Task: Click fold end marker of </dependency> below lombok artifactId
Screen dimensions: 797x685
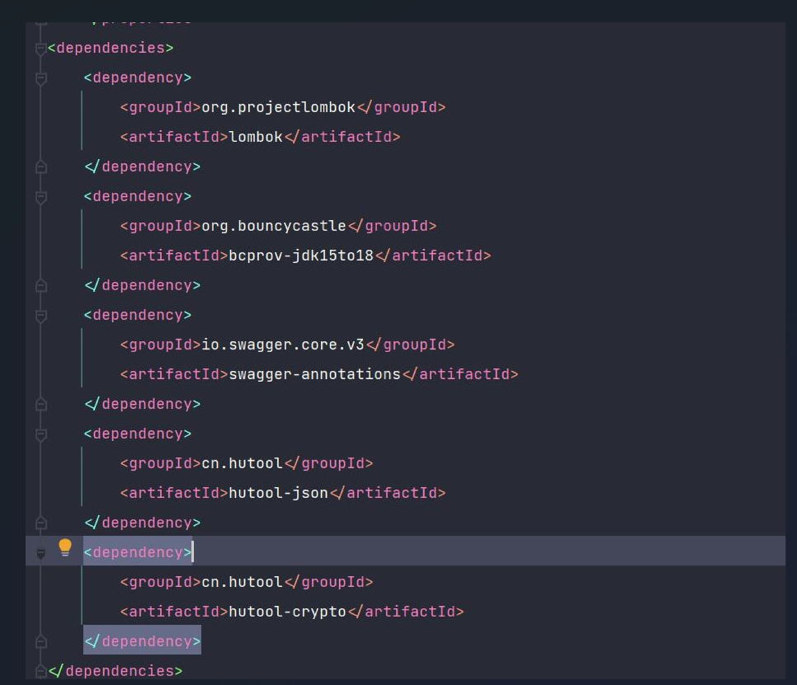Action: (41, 167)
